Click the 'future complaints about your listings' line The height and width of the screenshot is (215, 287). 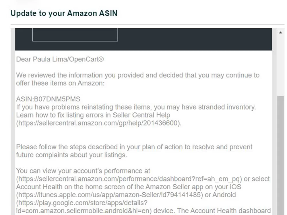(x=71, y=155)
